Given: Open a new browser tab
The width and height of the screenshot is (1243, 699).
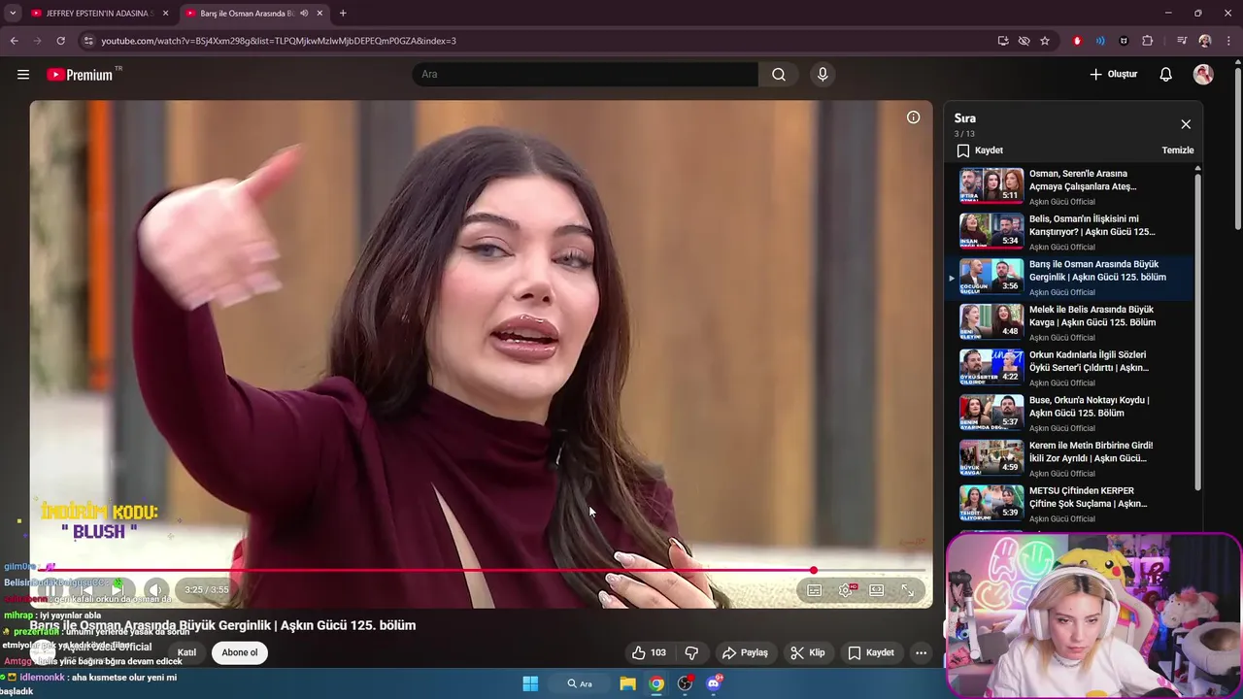Looking at the screenshot, I should [343, 14].
